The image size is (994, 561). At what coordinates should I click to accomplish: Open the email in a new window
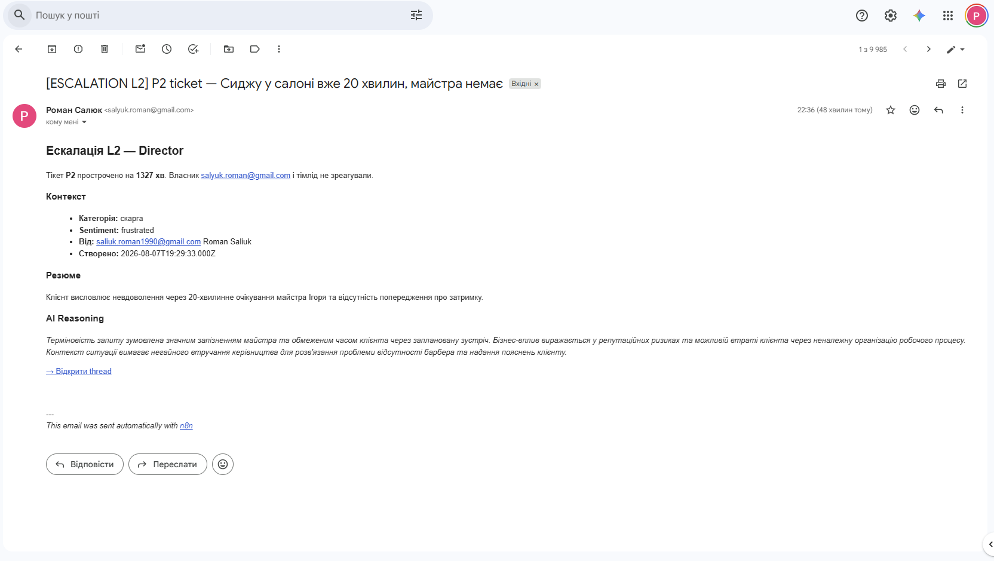coord(962,84)
